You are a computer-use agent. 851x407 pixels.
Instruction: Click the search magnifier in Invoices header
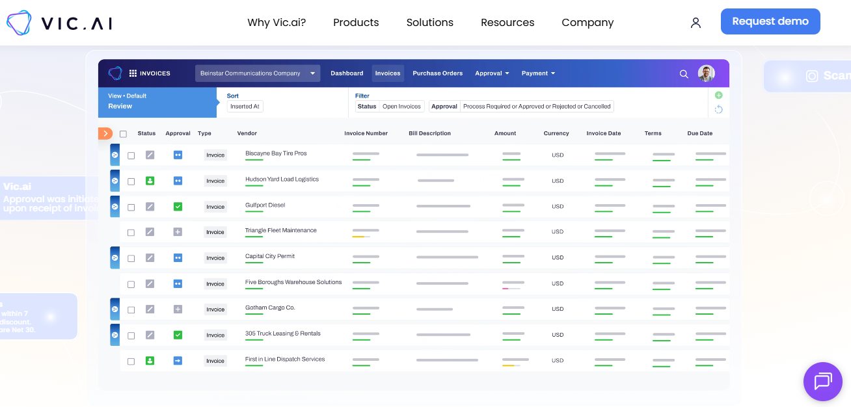click(684, 74)
